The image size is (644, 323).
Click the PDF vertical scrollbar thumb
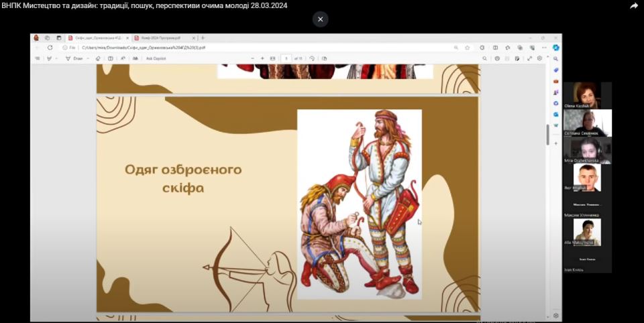pos(547,134)
